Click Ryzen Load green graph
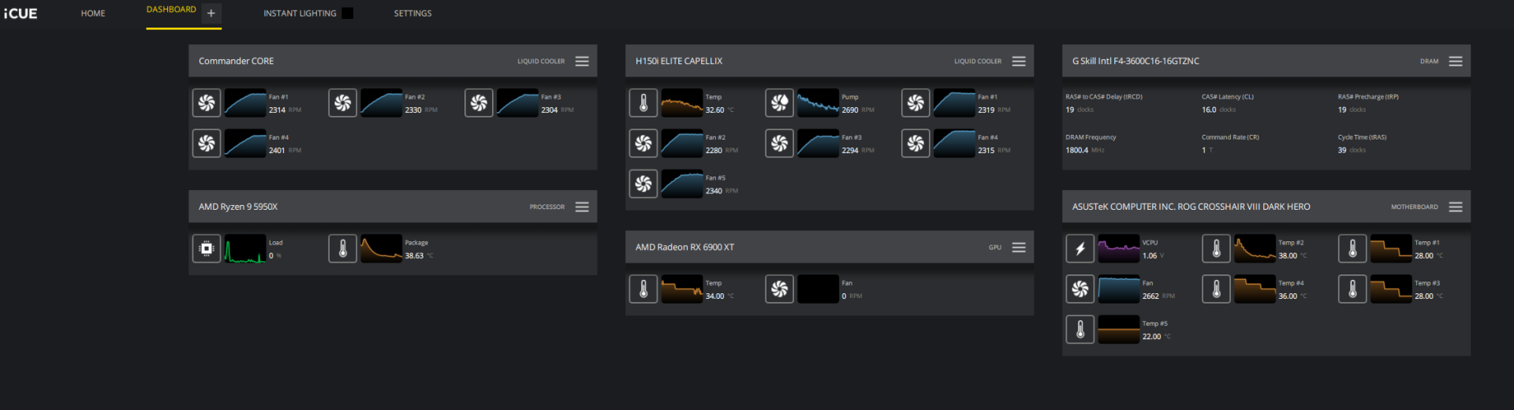The height and width of the screenshot is (410, 1514). pos(245,249)
